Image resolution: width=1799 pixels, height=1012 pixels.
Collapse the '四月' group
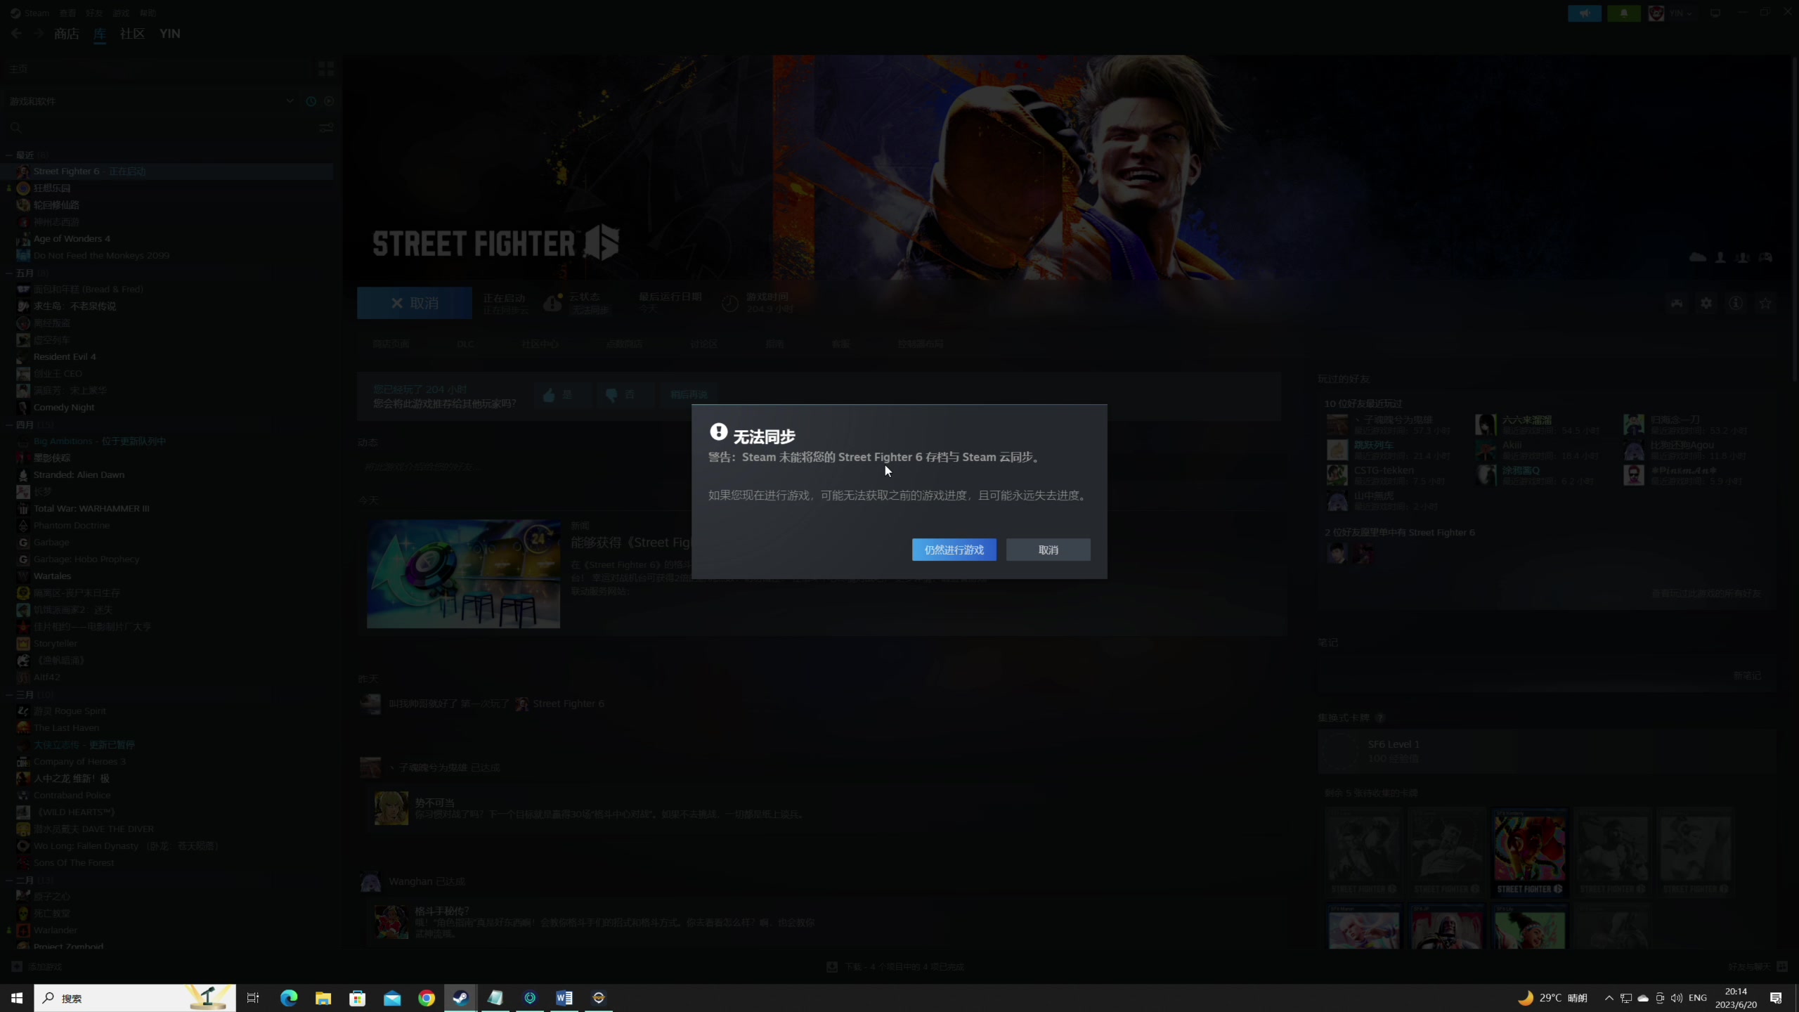pos(9,425)
